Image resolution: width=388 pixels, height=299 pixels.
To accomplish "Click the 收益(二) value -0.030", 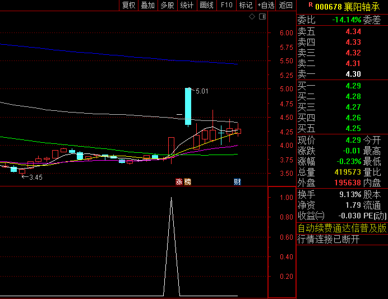I will 350,216.
